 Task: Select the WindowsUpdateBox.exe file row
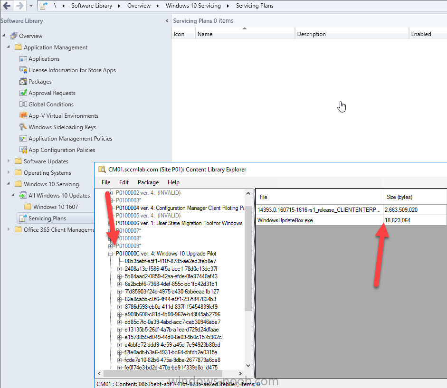(x=351, y=220)
